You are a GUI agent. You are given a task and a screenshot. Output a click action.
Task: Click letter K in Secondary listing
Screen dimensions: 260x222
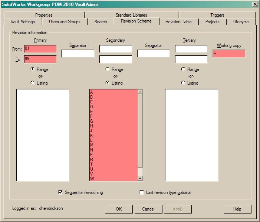(91, 136)
